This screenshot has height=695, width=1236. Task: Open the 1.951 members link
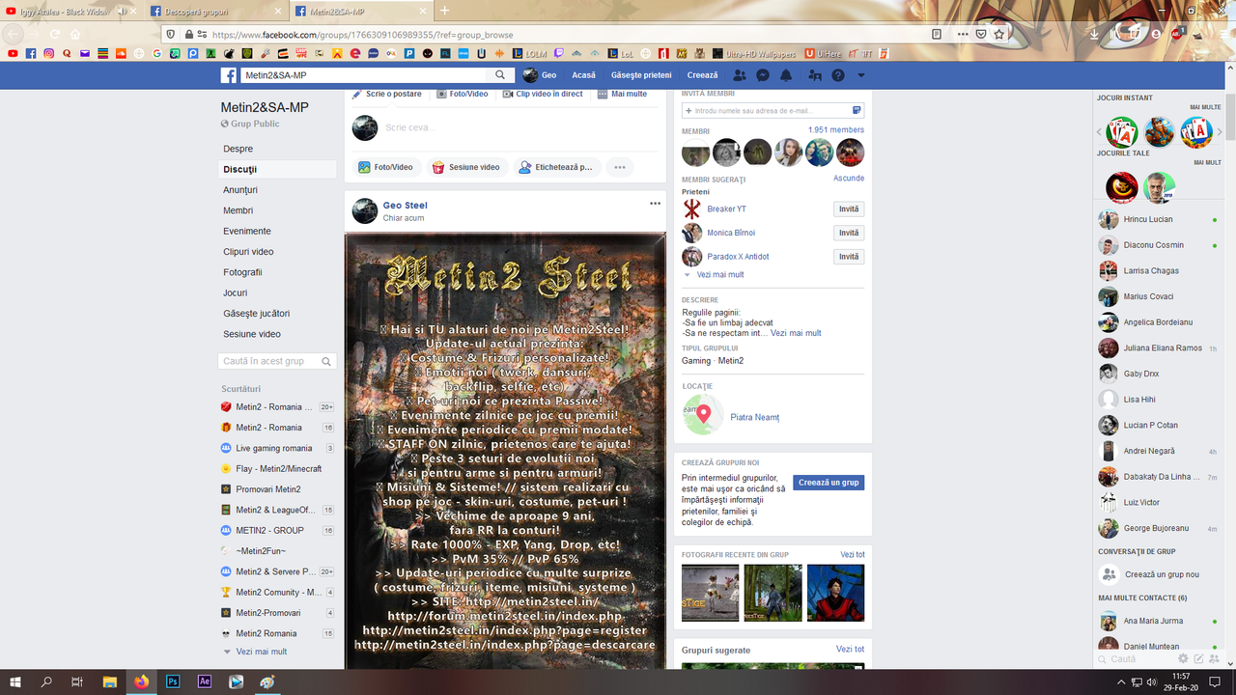click(x=836, y=129)
